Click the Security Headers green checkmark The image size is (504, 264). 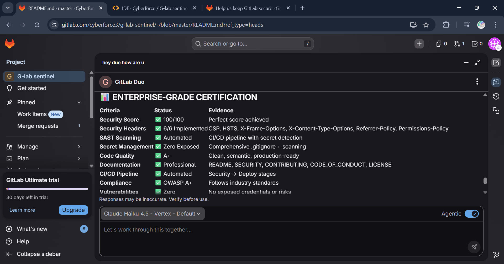click(158, 129)
